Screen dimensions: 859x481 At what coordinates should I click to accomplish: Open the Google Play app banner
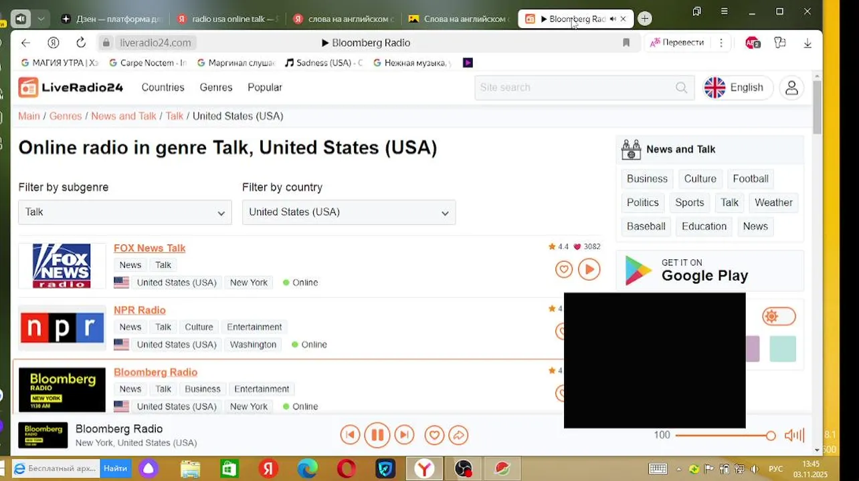click(710, 271)
